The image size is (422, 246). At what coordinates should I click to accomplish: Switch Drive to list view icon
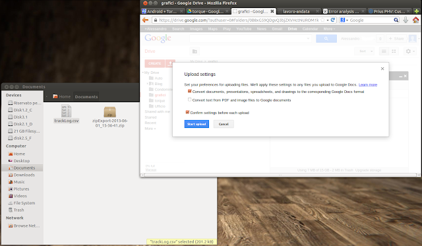384,51
